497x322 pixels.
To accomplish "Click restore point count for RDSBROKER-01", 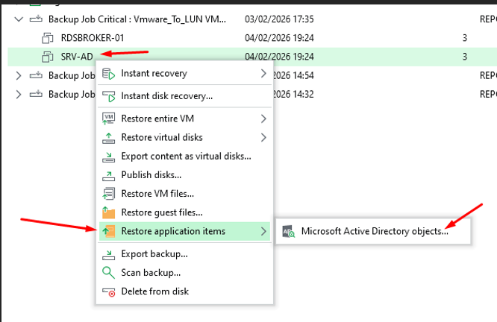I will pyautogui.click(x=465, y=38).
